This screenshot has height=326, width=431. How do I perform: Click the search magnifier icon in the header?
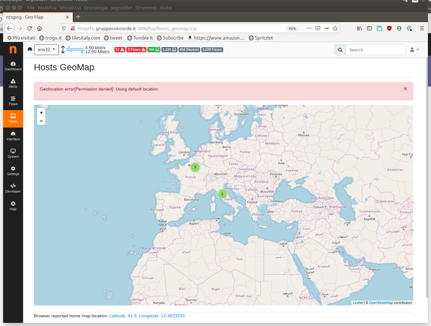tap(340, 49)
